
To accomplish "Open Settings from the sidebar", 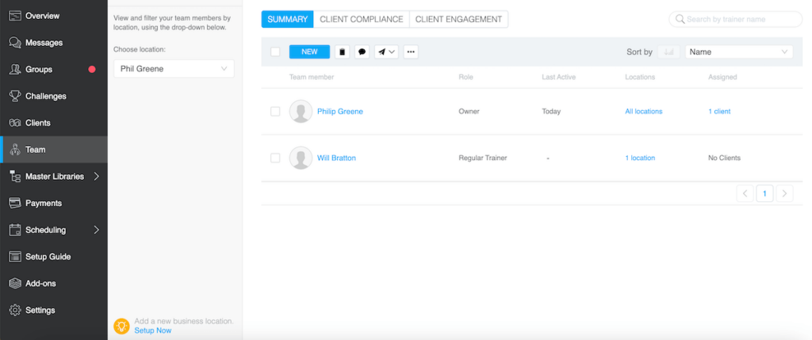I will click(x=40, y=310).
